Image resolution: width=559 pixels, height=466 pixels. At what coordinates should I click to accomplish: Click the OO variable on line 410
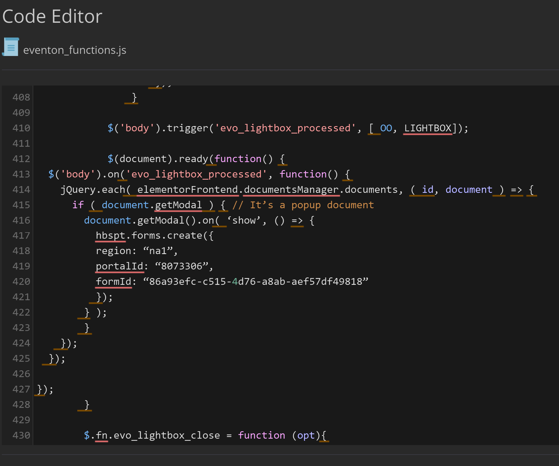(x=386, y=128)
